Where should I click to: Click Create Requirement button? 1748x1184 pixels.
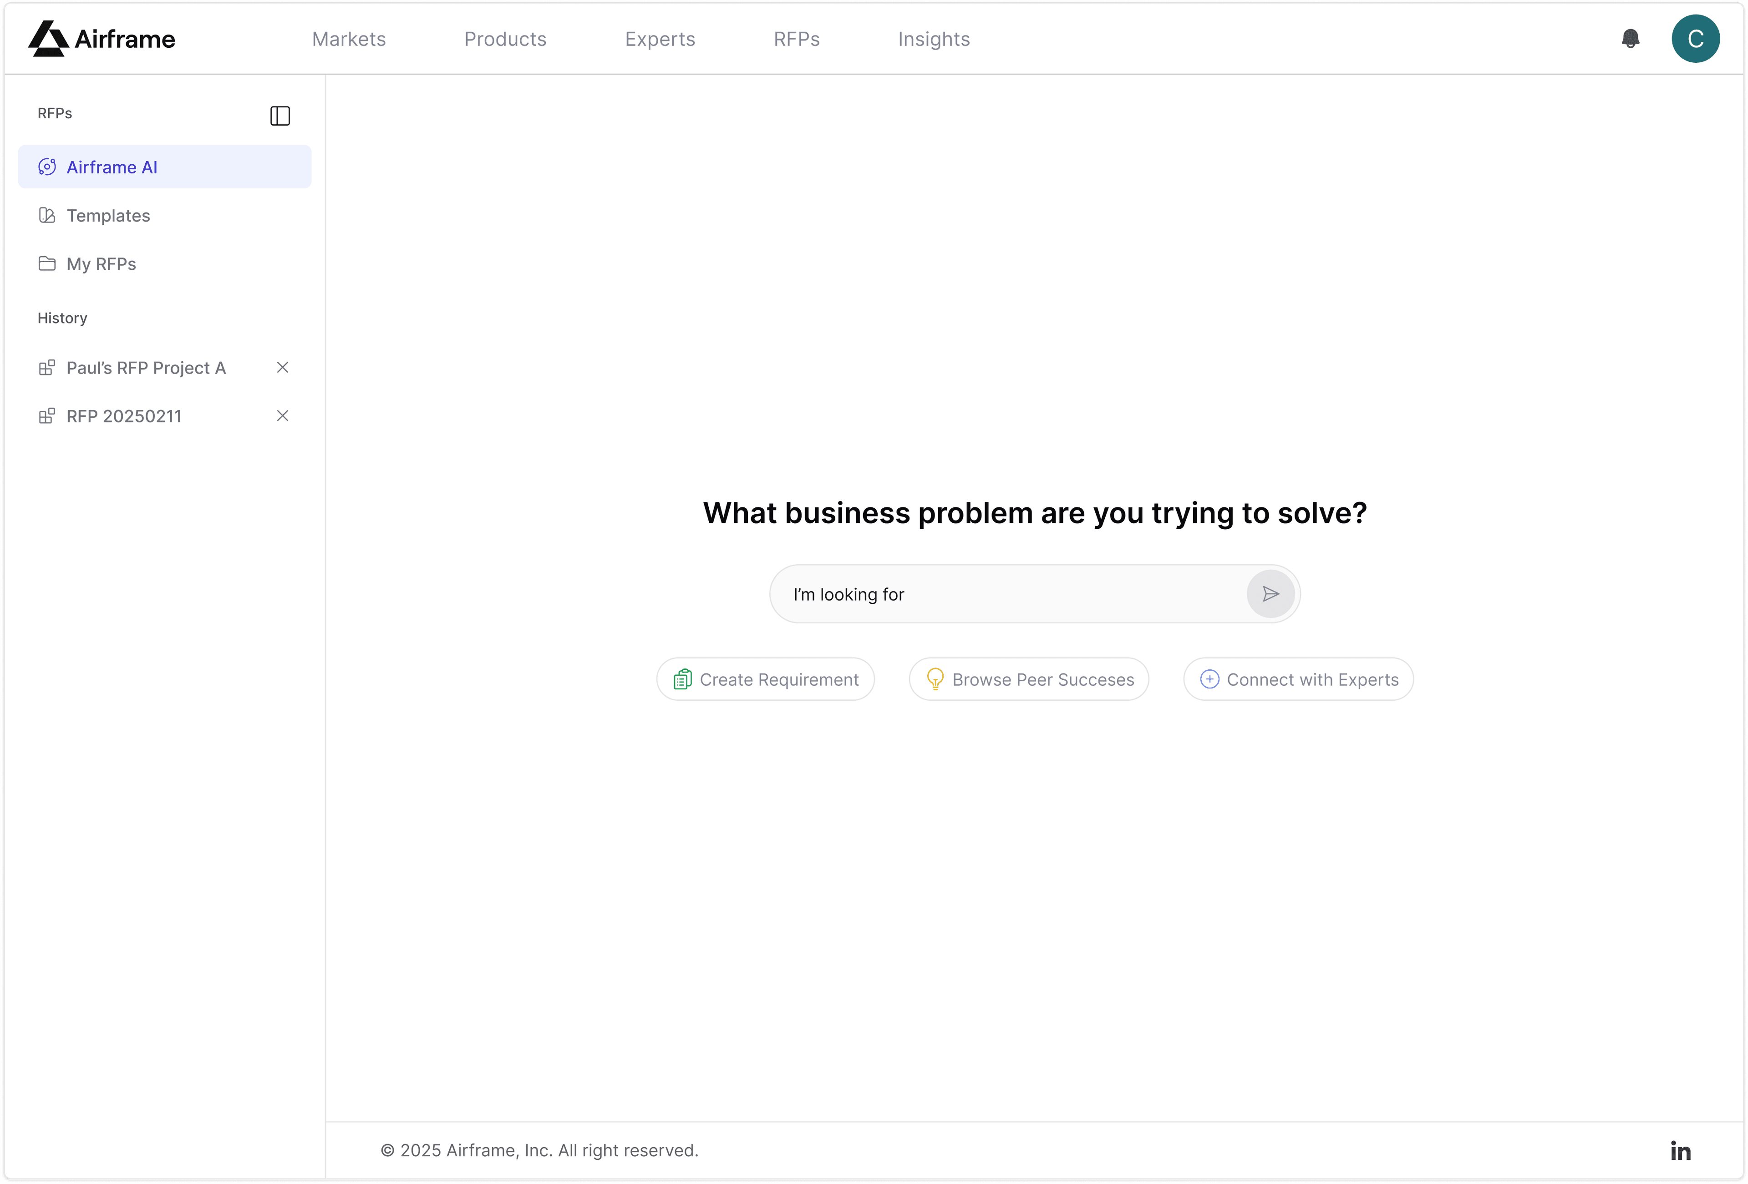(x=766, y=679)
